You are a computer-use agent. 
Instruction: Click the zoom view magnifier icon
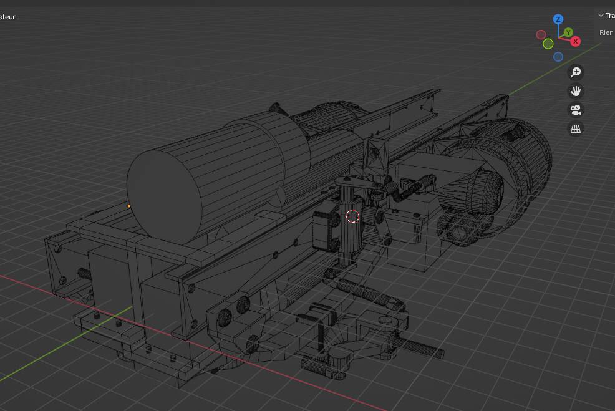(x=575, y=72)
